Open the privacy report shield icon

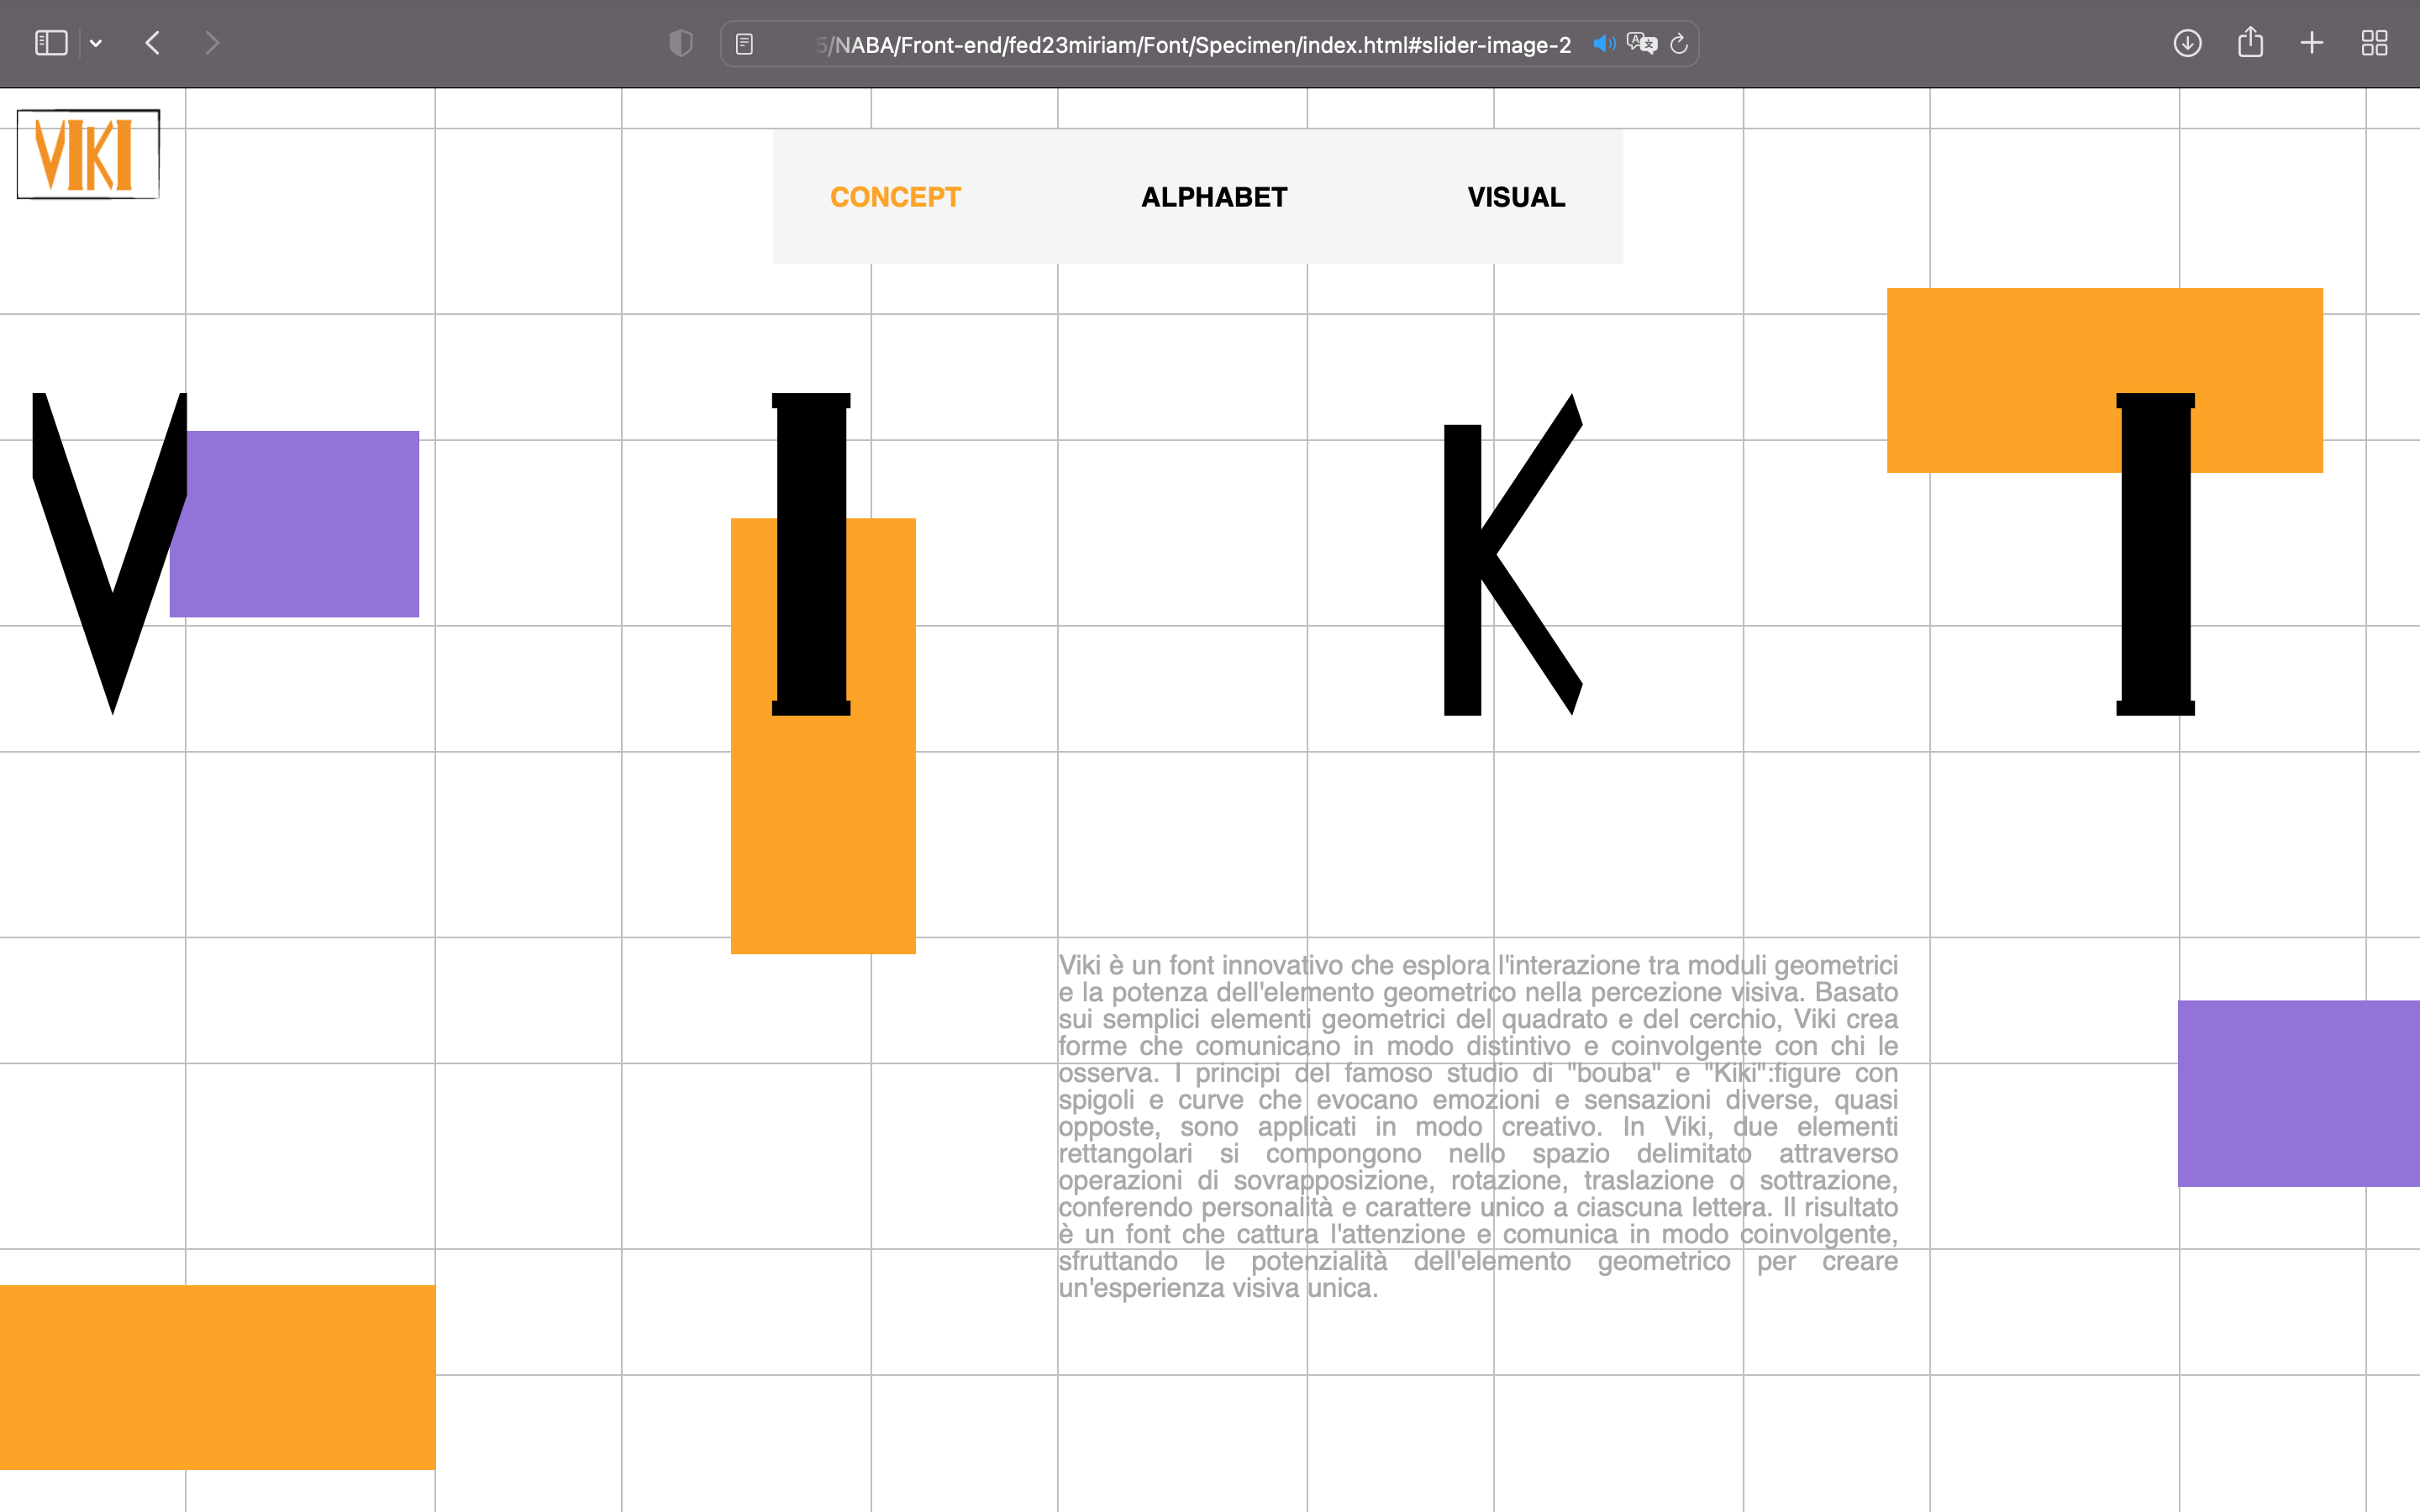pos(680,43)
